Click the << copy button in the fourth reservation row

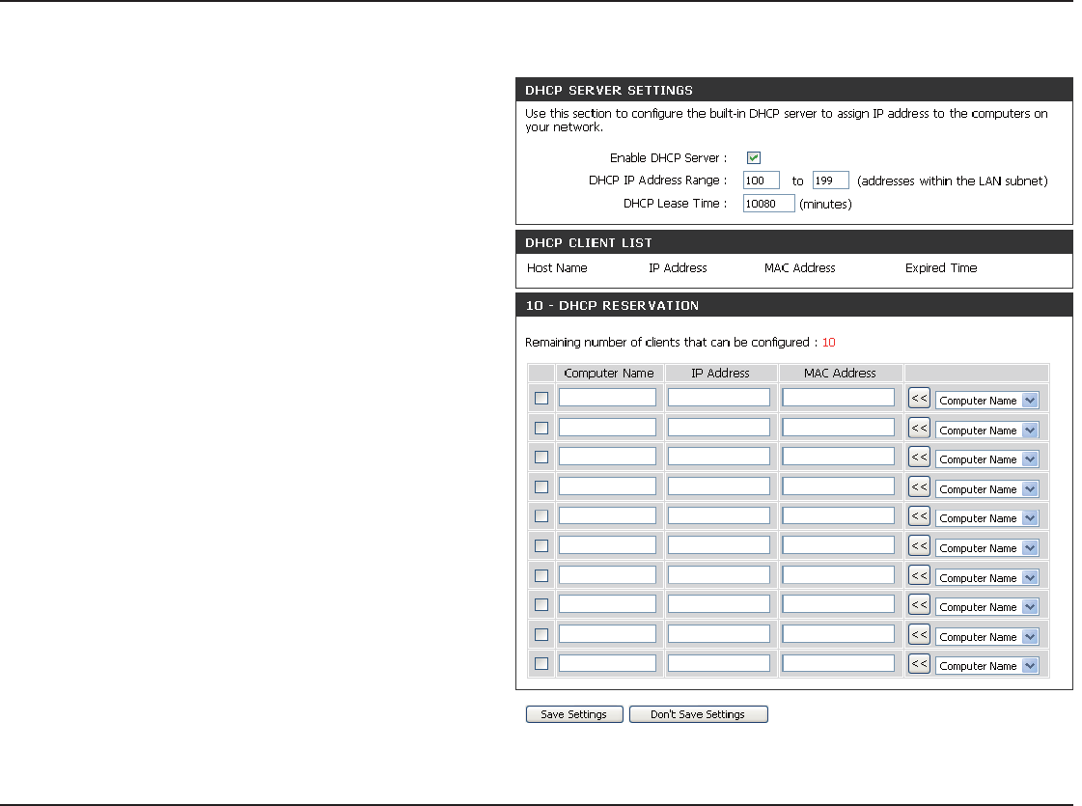click(919, 486)
